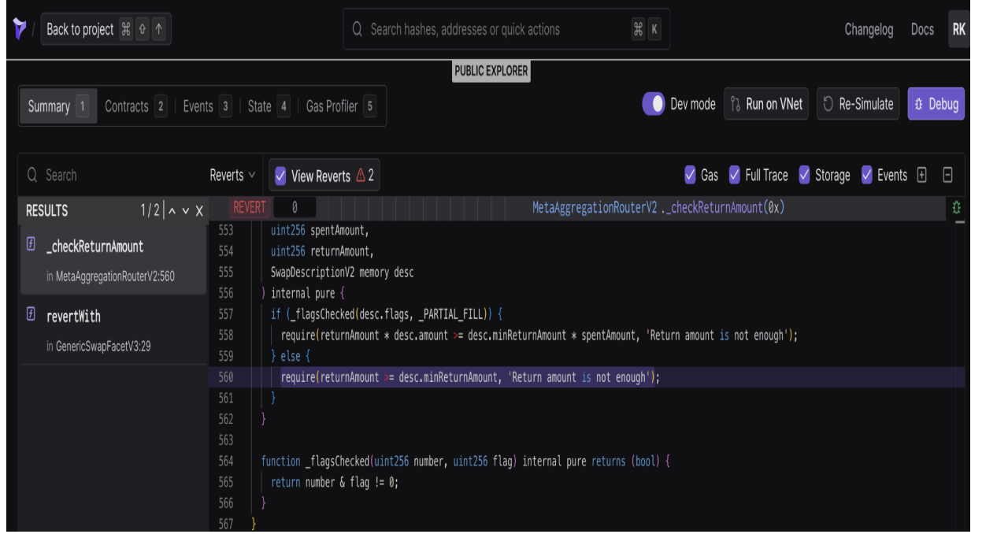
Task: Uncheck the Storage checkbox
Action: [x=804, y=176]
